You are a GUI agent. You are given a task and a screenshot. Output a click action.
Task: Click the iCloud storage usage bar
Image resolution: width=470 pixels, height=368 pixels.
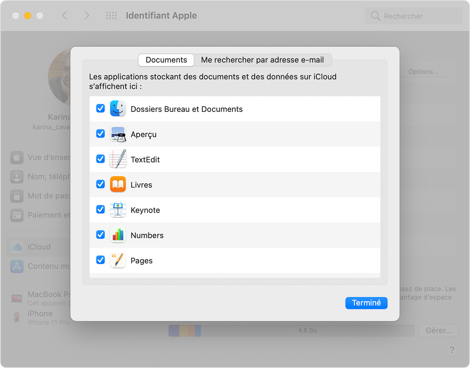(291, 330)
